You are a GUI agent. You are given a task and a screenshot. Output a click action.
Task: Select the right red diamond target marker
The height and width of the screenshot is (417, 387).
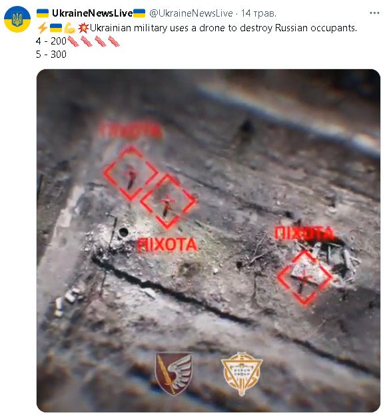coord(304,277)
